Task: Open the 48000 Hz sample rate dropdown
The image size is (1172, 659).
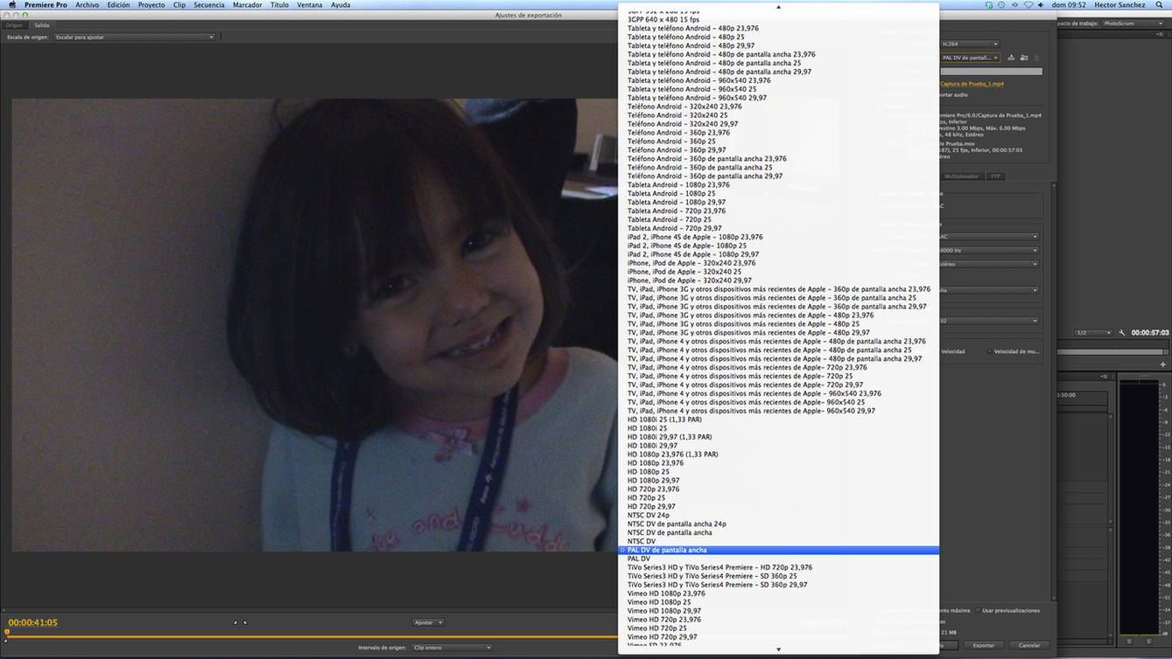Action: [x=990, y=250]
